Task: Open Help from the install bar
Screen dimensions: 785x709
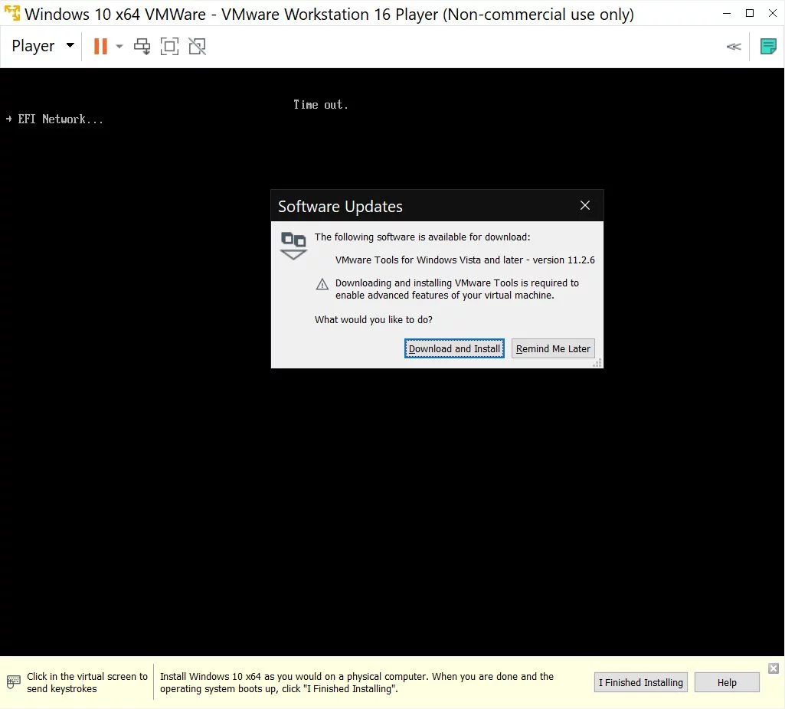Action: [x=727, y=682]
